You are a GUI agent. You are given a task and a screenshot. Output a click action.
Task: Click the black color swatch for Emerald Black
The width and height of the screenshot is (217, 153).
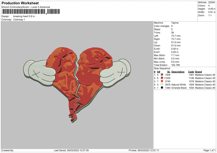(162, 88)
